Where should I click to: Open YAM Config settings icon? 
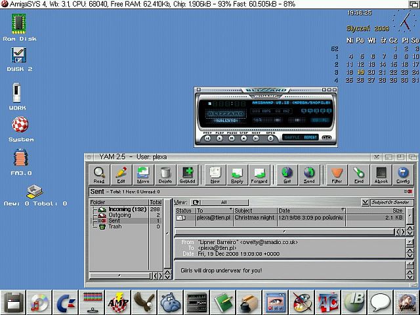403,175
